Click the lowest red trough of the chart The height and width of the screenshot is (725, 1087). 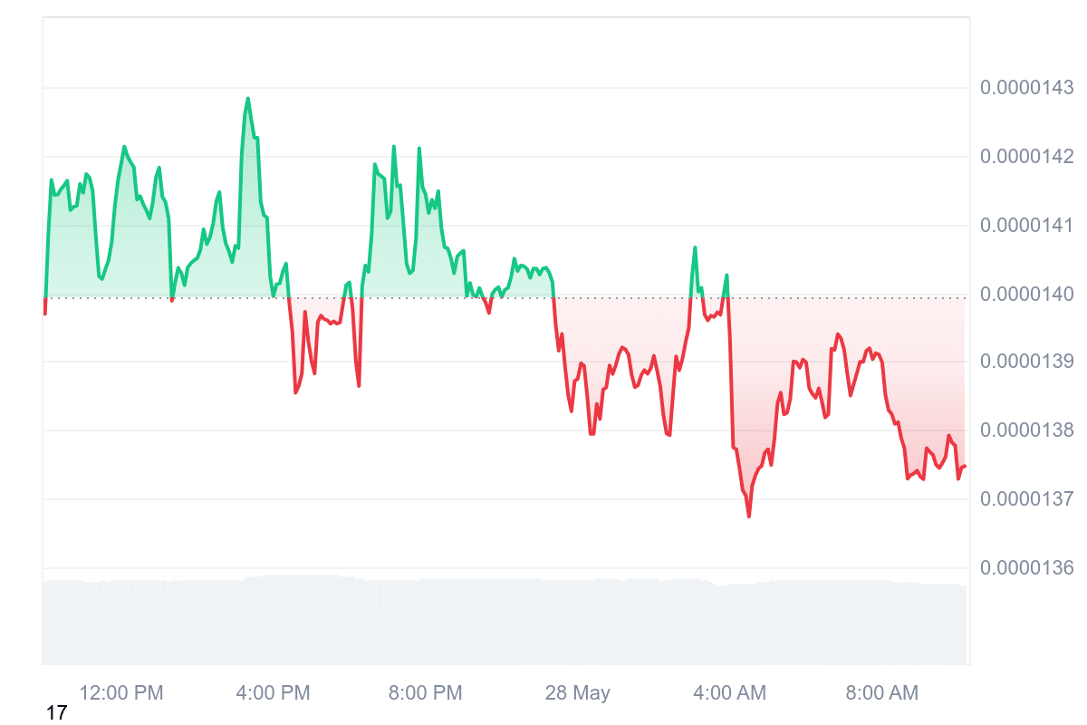click(x=749, y=517)
